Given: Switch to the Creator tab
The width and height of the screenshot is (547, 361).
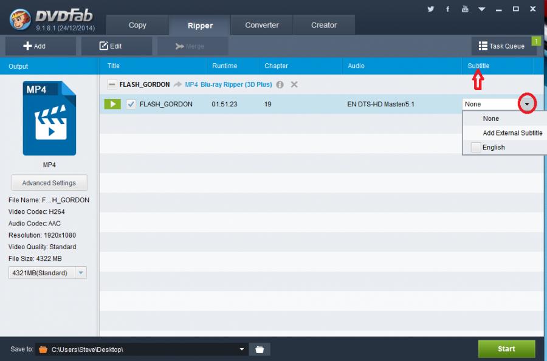Looking at the screenshot, I should 324,25.
